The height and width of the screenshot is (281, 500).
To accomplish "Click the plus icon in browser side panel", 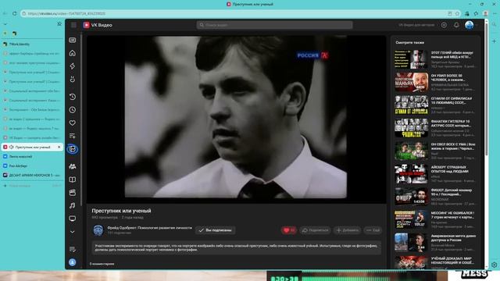I will pyautogui.click(x=495, y=41).
